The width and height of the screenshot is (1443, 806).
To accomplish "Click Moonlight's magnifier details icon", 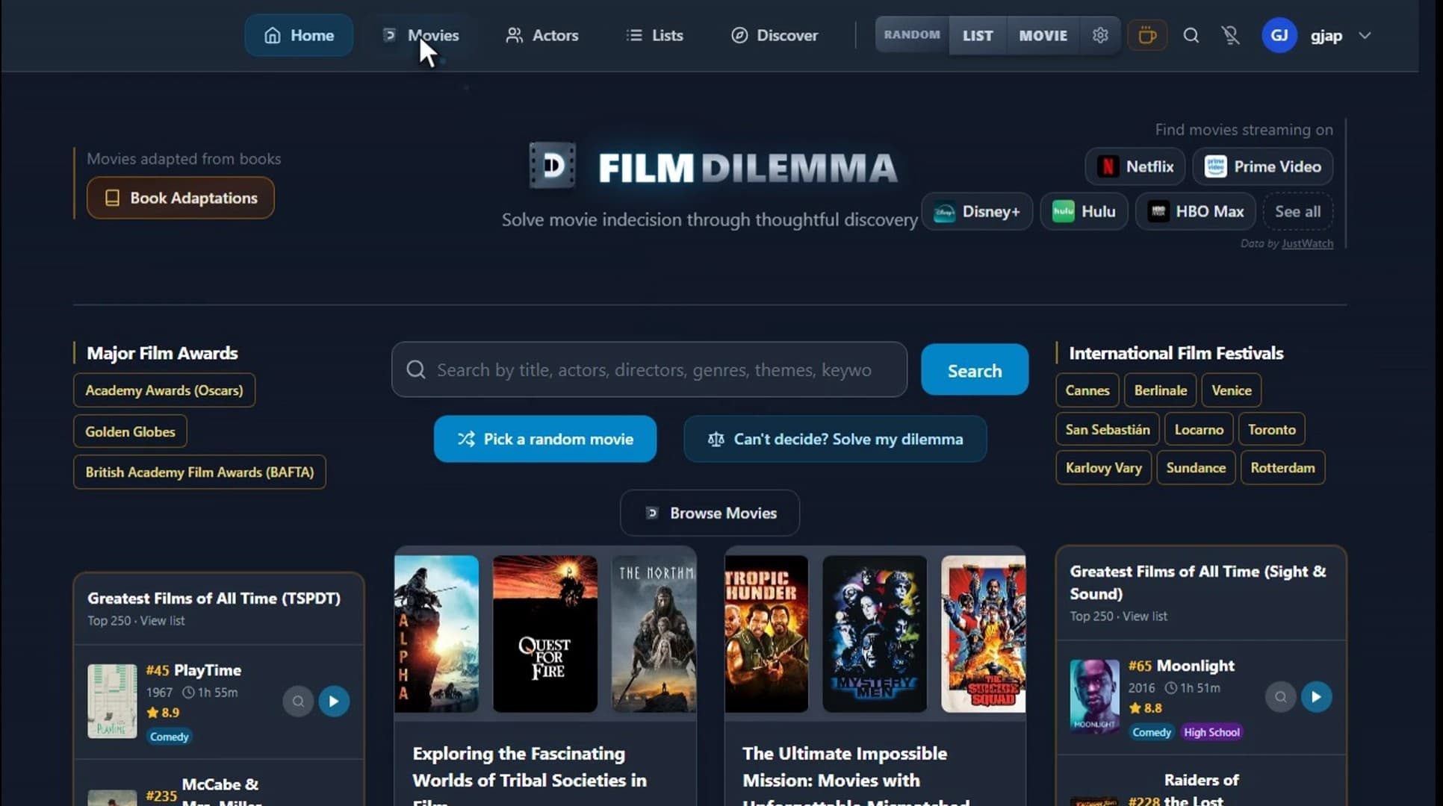I will pyautogui.click(x=1280, y=697).
